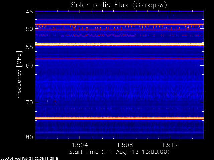
Task: Click the thin blue line just above 80 MHz
Action: coord(119,133)
